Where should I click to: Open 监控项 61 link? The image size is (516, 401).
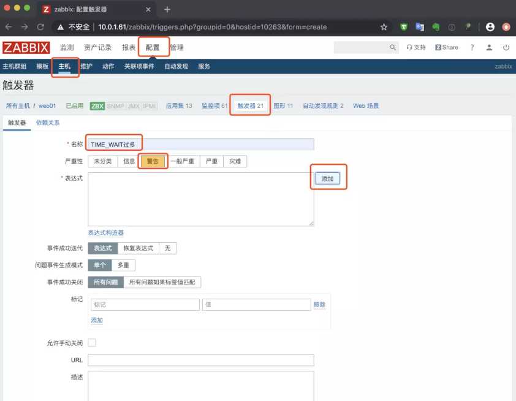click(214, 105)
